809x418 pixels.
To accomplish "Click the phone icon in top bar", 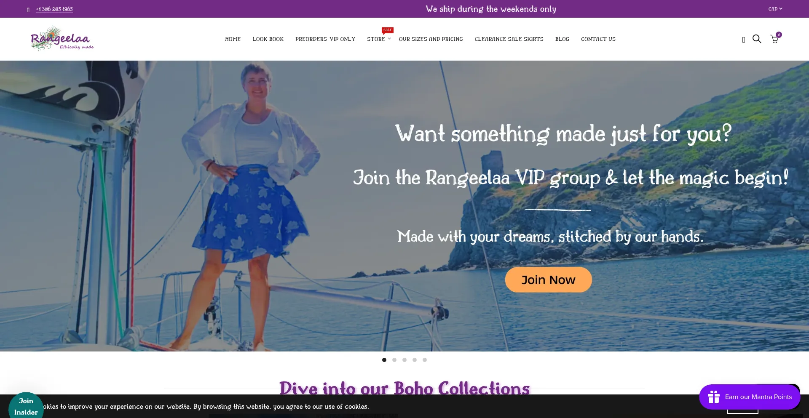I will pos(28,10).
